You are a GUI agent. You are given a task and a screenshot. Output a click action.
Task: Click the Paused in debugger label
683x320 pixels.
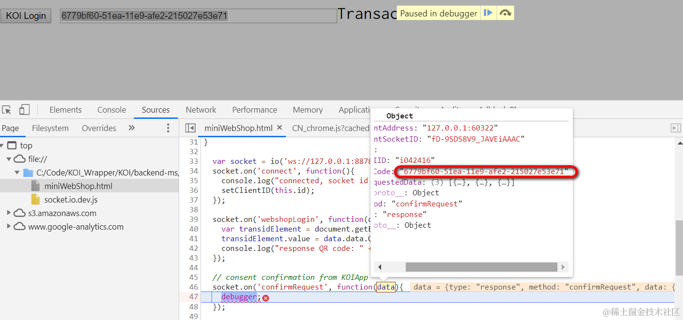(439, 14)
